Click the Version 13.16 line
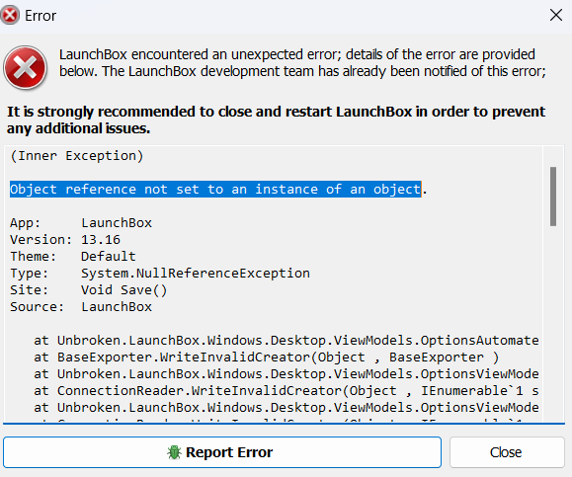572x477 pixels. coord(65,240)
